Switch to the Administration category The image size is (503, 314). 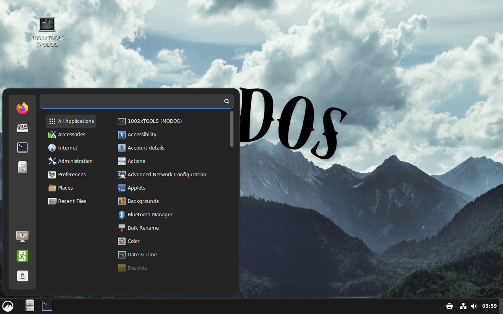point(75,161)
